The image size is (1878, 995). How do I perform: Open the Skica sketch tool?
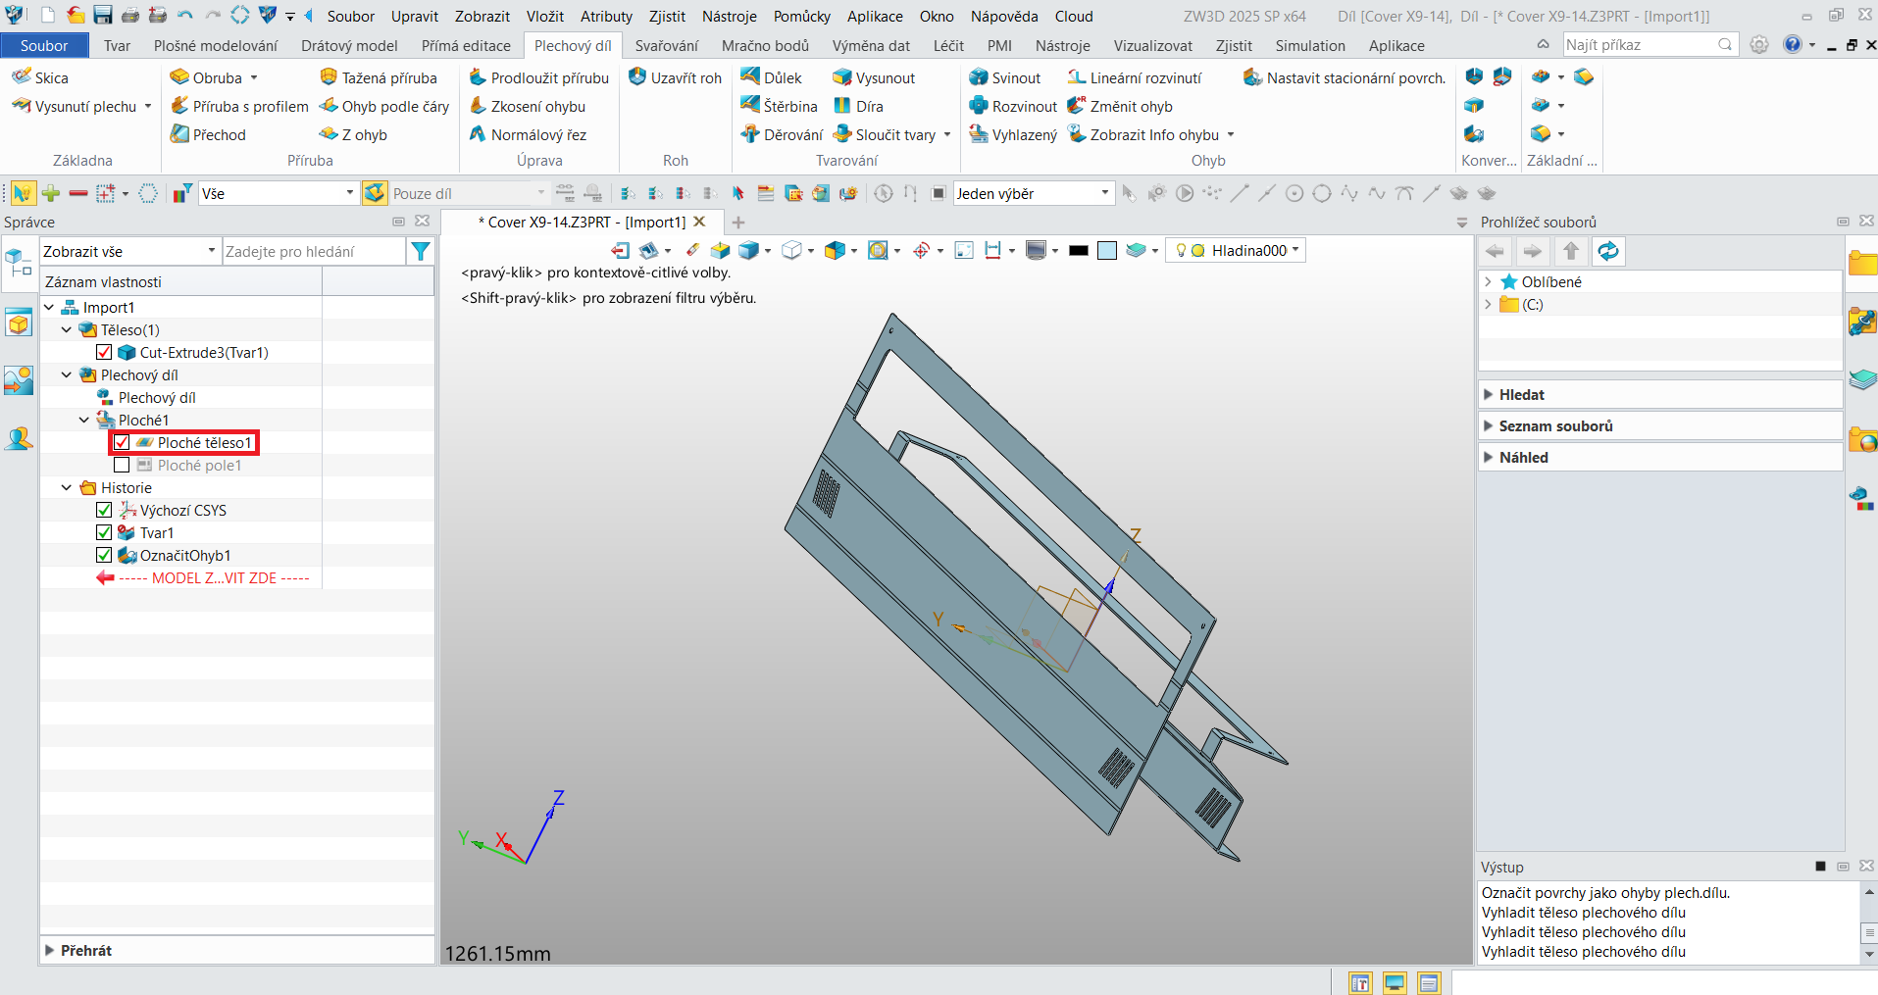40,77
